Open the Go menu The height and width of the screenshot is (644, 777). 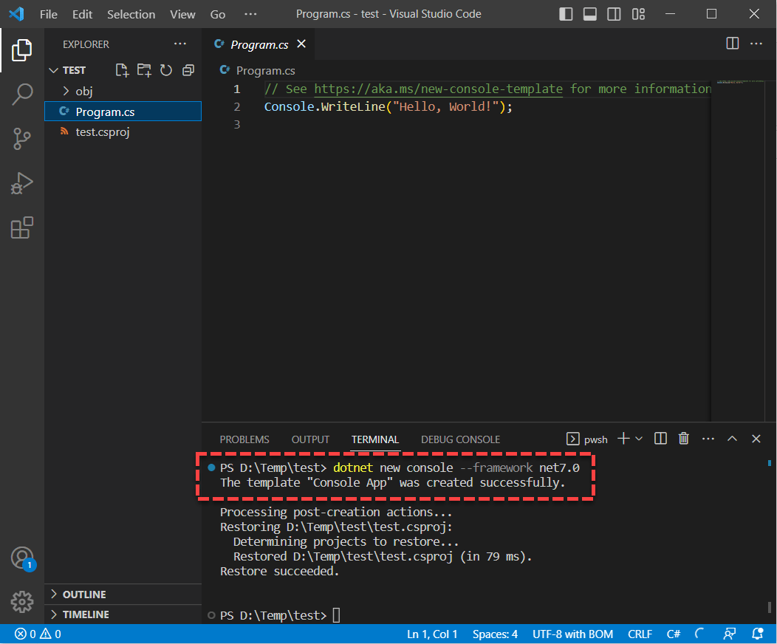pyautogui.click(x=218, y=14)
